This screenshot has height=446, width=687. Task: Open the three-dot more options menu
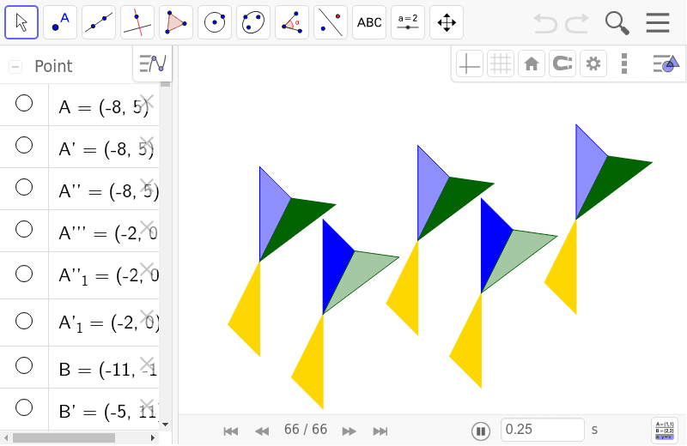tap(624, 64)
